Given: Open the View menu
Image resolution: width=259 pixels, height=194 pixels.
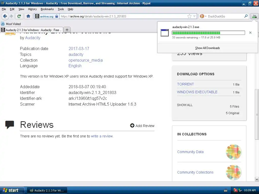Looking at the screenshot, I should pyautogui.click(x=21, y=9).
